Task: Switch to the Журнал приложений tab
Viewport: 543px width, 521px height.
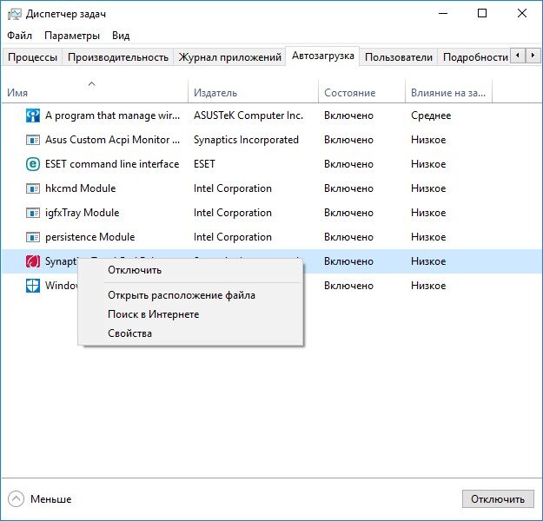Action: (230, 57)
